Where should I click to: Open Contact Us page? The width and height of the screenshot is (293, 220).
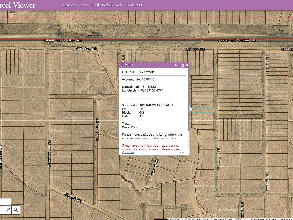pos(135,5)
